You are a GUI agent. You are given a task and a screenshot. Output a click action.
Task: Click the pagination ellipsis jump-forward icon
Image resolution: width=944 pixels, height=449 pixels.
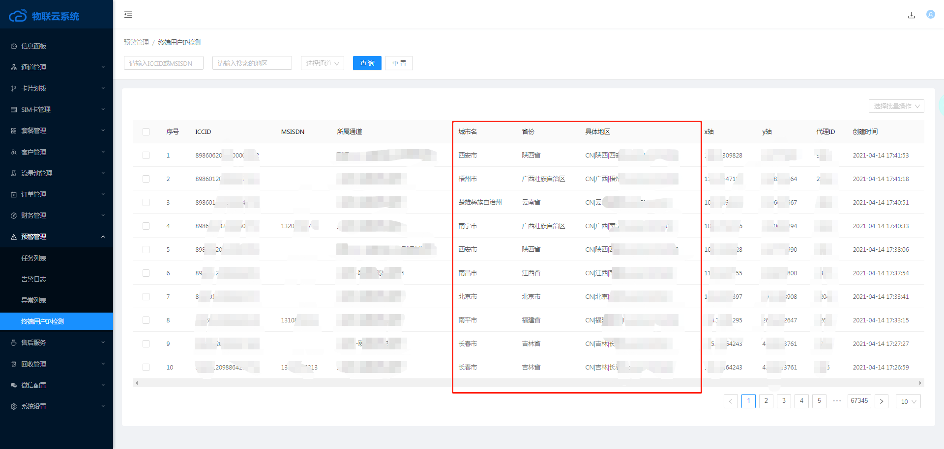837,401
